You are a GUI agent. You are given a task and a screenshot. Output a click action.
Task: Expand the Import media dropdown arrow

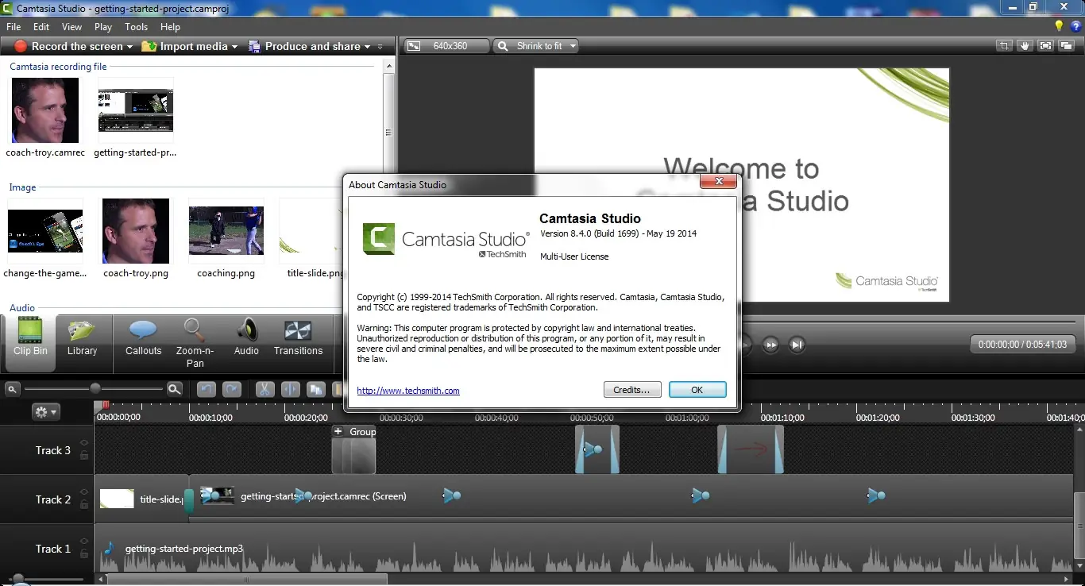tap(234, 47)
